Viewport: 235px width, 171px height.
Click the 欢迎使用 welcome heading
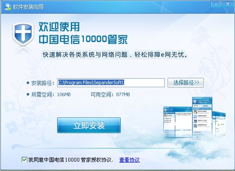[x=59, y=27]
